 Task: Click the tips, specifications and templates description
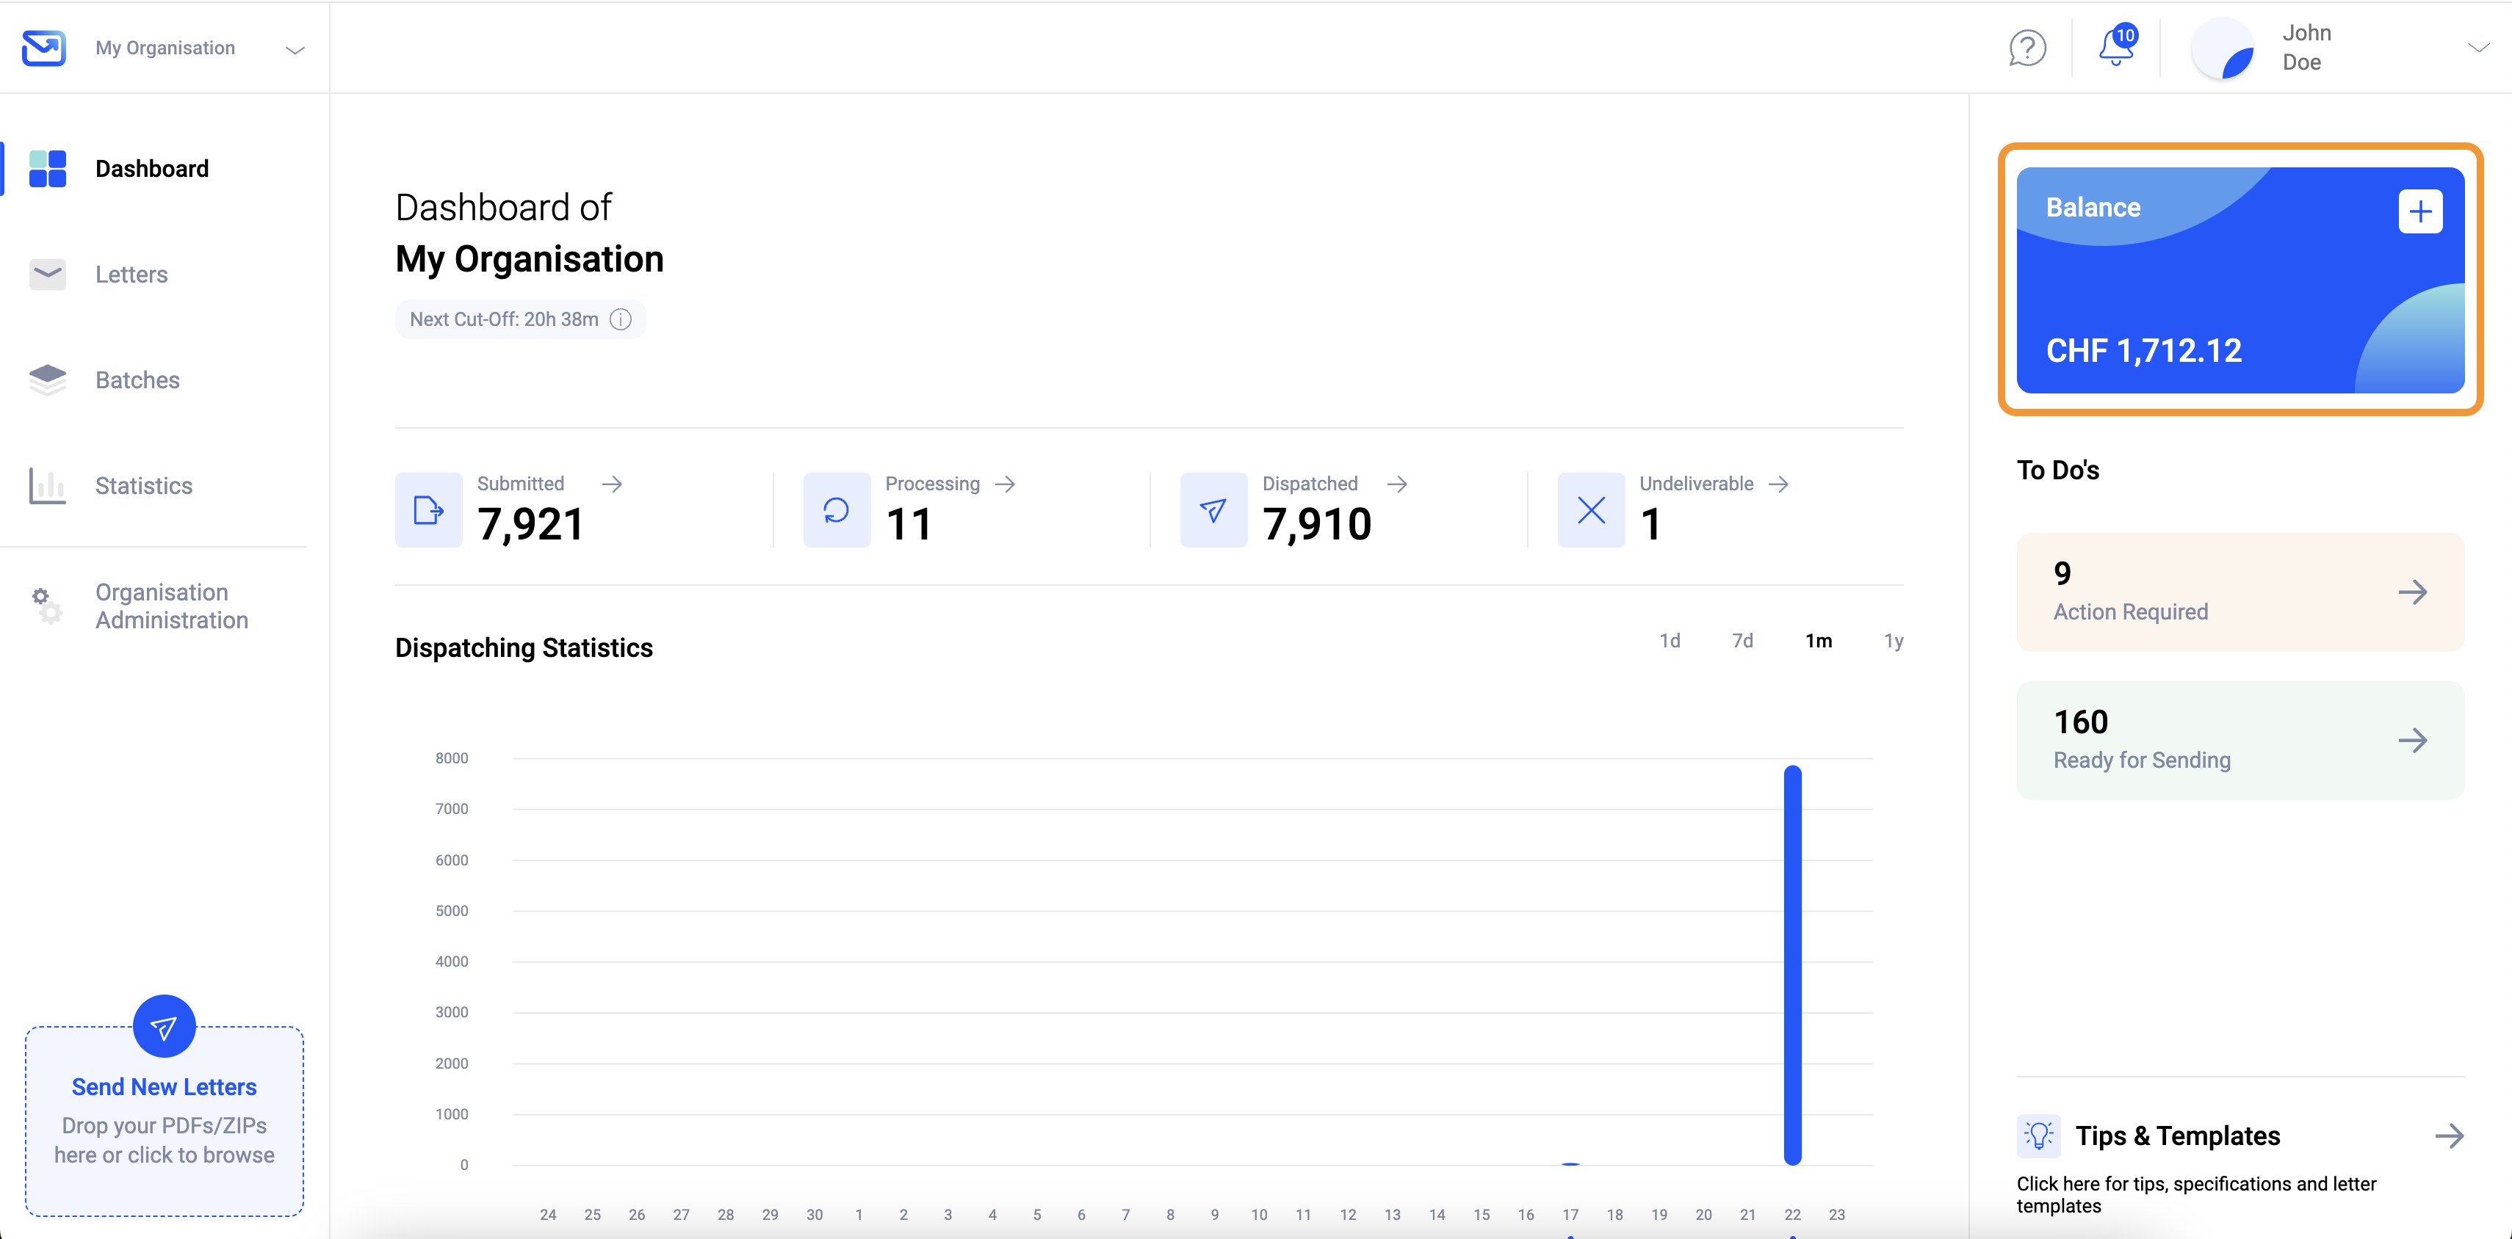[x=2196, y=1194]
